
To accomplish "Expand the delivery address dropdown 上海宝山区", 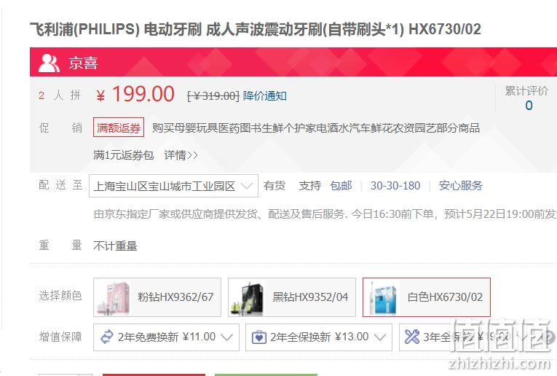I will click(173, 186).
